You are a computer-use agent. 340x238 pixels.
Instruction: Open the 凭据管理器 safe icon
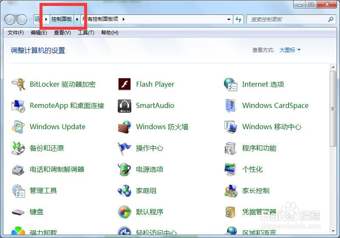[x=230, y=212]
